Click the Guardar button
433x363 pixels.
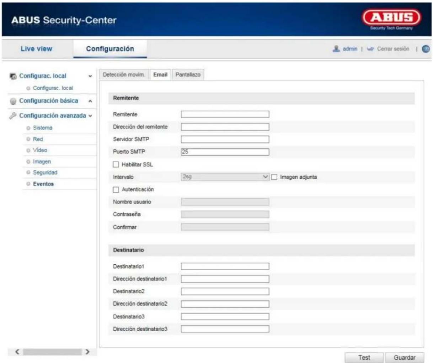405,358
